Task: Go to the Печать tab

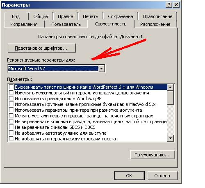Action: [x=91, y=16]
